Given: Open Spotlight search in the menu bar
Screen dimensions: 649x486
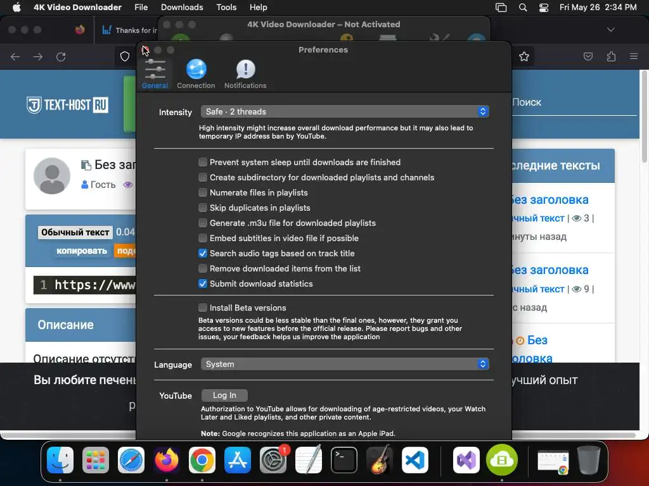Looking at the screenshot, I should point(523,8).
